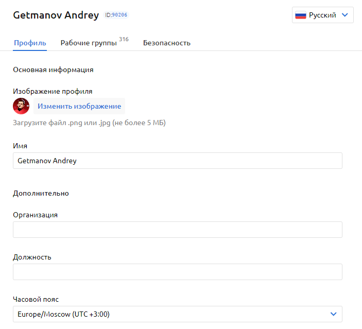Screen dimensions: 362x329
Task: Click the Организация field label
Action: (35, 215)
